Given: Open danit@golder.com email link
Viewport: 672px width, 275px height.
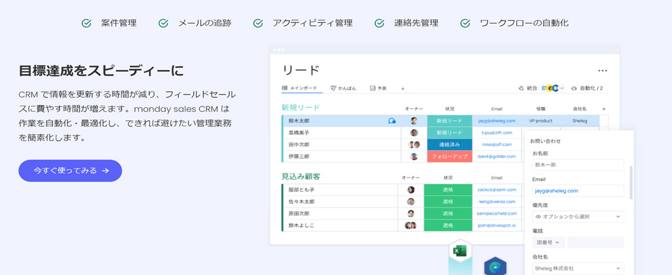Looking at the screenshot, I should coord(496,156).
